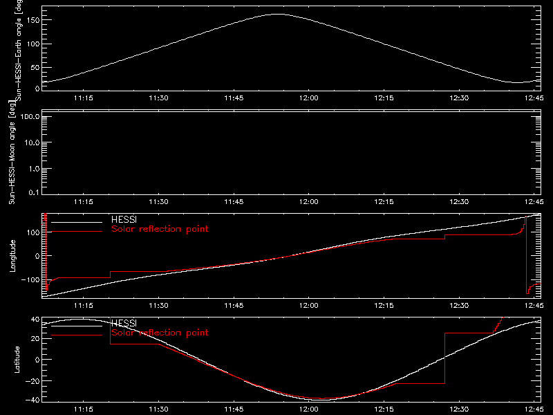Click the -20 tick on Latitude plot
This screenshot has height=415, width=553.
(x=32, y=381)
